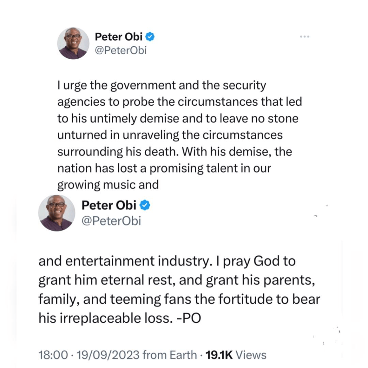368x368 pixels.
Task: Open the 19.1K Views count
Action: point(235,355)
